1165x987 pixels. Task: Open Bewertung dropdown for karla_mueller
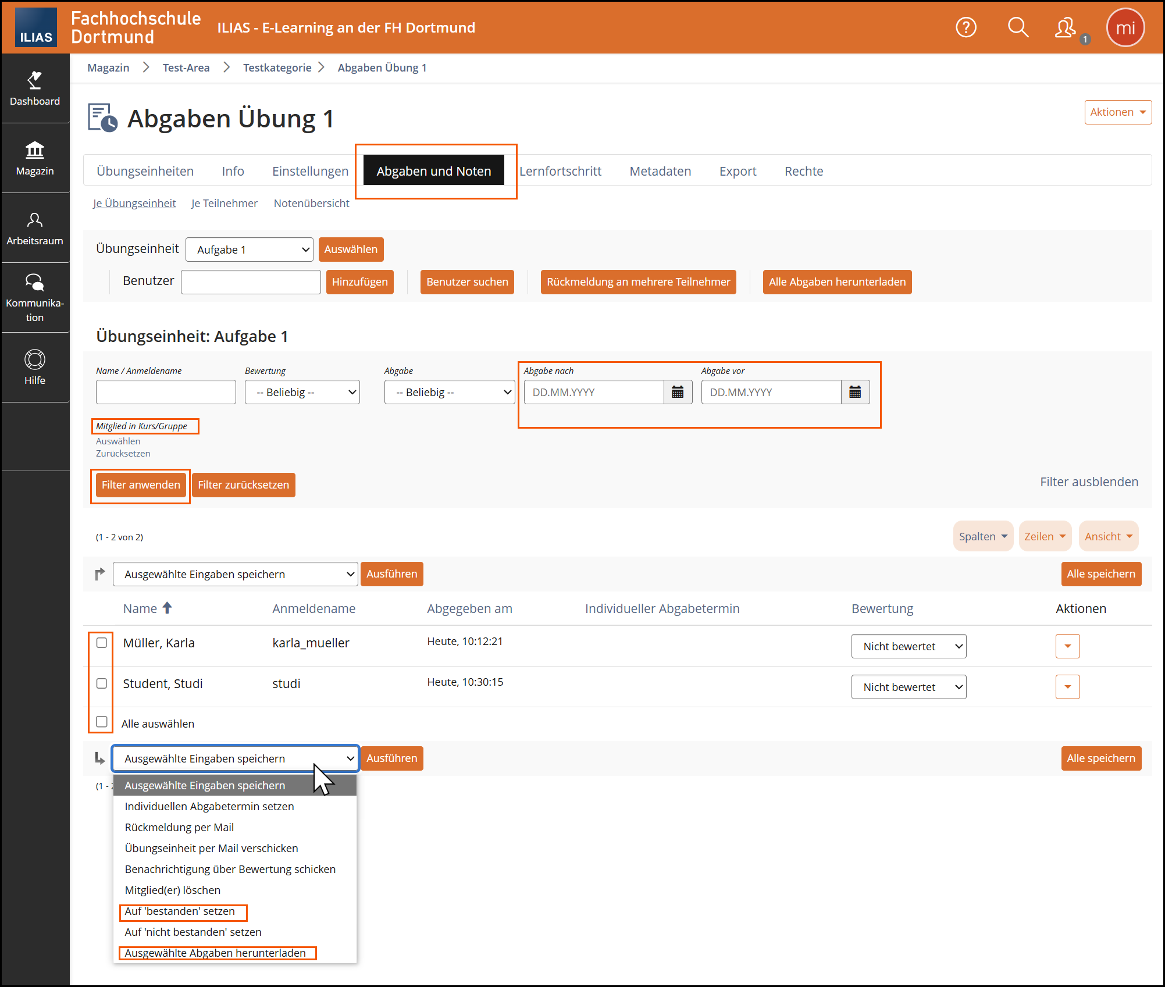point(909,646)
